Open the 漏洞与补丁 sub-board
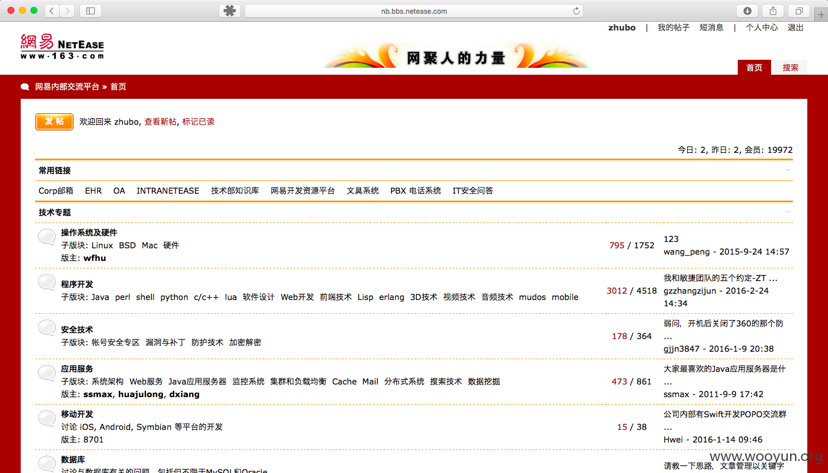The height and width of the screenshot is (473, 828). pos(166,343)
